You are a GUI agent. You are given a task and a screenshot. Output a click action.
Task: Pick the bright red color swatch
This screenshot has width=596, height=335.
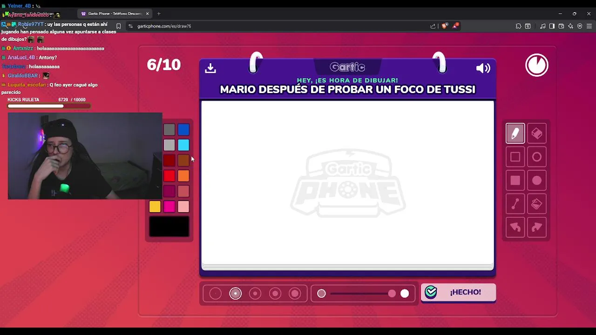(x=169, y=176)
